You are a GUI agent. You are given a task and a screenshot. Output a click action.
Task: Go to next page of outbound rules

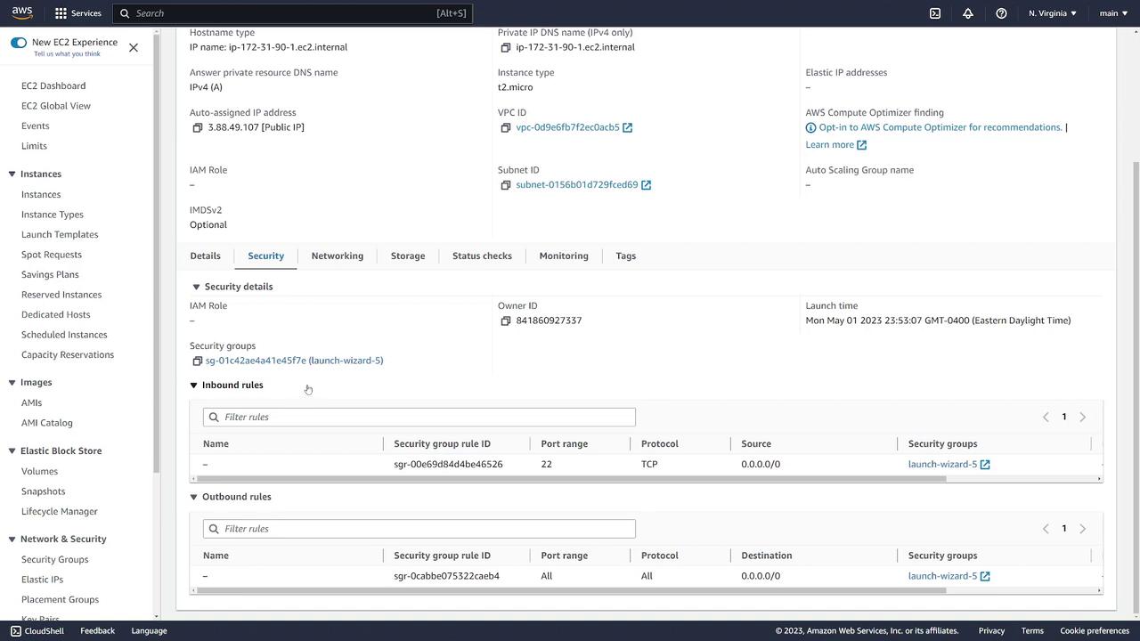1083,529
